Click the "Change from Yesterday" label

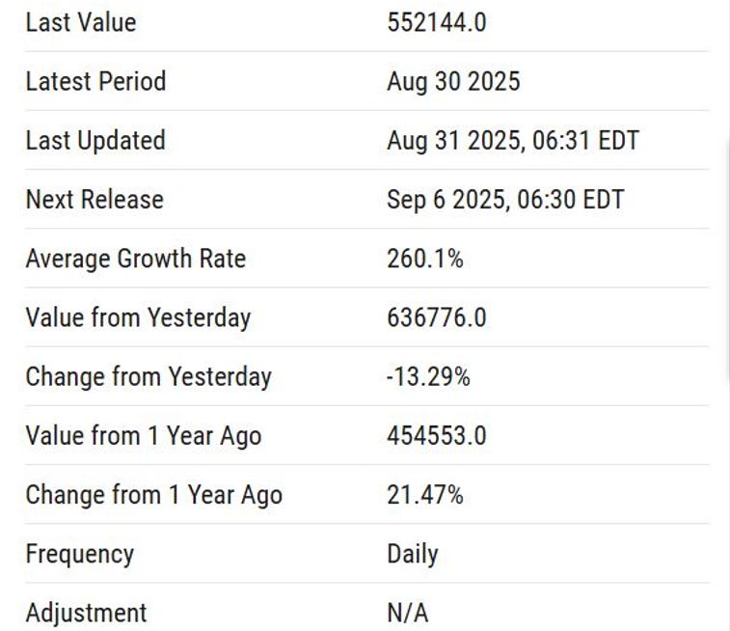(x=149, y=376)
